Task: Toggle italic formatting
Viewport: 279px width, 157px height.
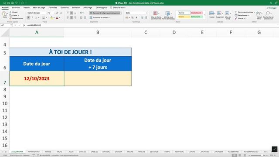Action: (x=32, y=17)
